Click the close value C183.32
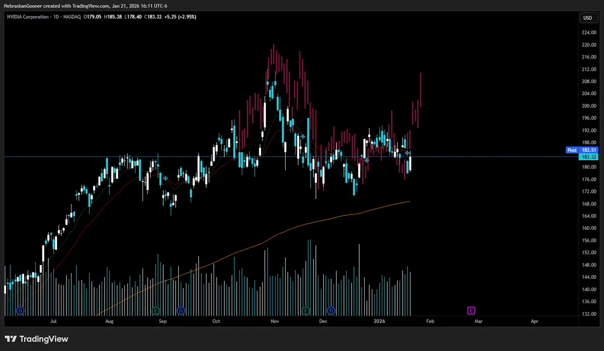Viewport: 604px width, 351px height. [x=153, y=17]
